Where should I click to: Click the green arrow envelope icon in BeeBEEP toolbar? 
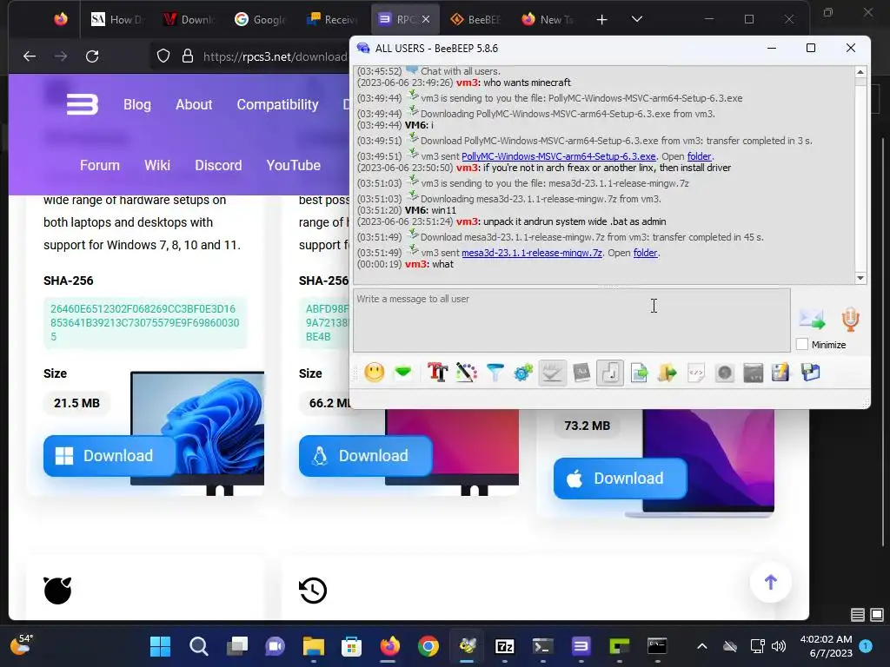[x=403, y=373]
